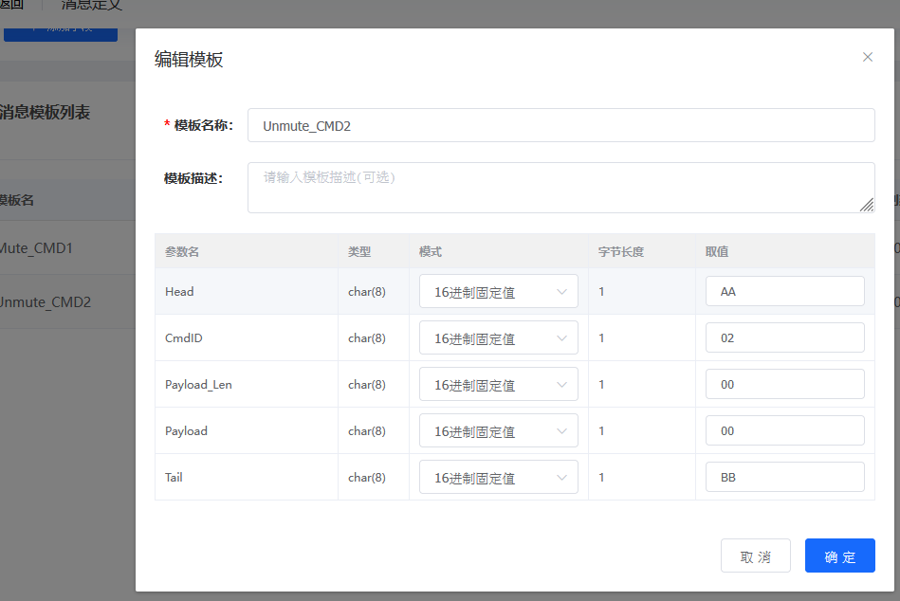Open the 模式 dropdown for the Head parameter
Image resolution: width=900 pixels, height=601 pixels.
pyautogui.click(x=498, y=291)
